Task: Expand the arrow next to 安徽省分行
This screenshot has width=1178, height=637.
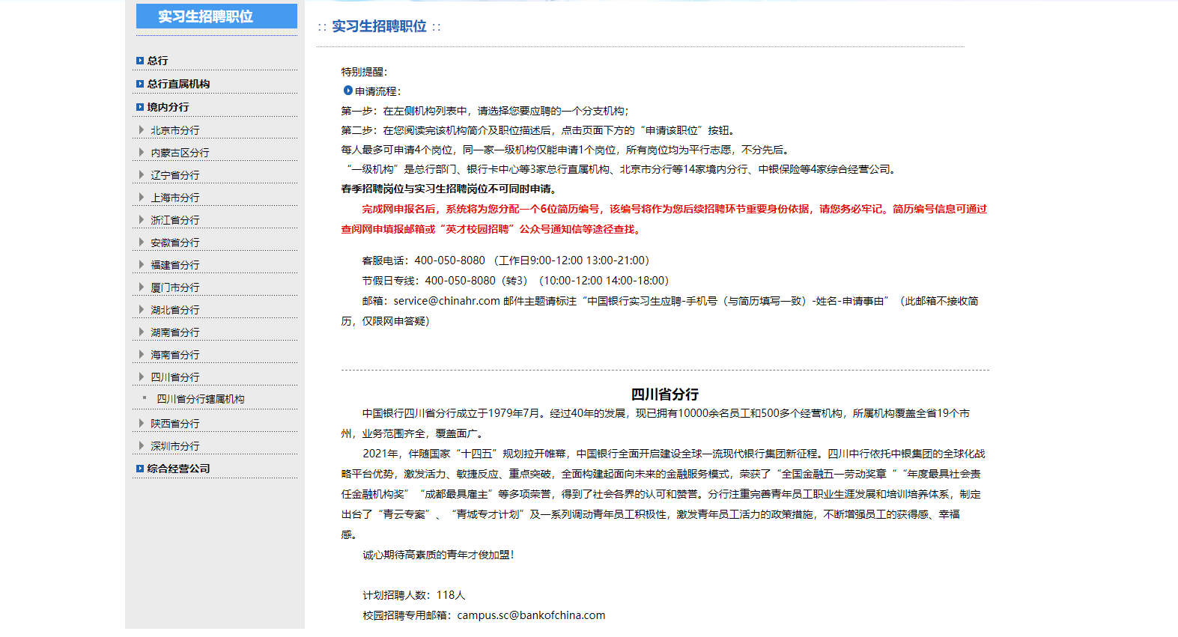Action: [x=142, y=242]
